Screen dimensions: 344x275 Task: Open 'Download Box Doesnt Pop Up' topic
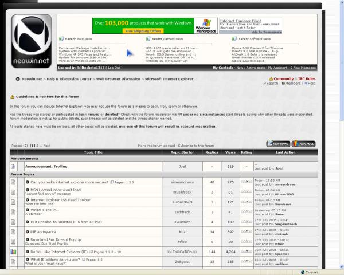tap(56, 239)
